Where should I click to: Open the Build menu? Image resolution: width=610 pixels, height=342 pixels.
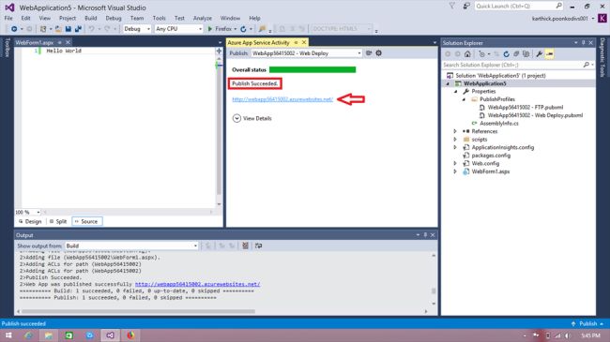click(x=91, y=18)
